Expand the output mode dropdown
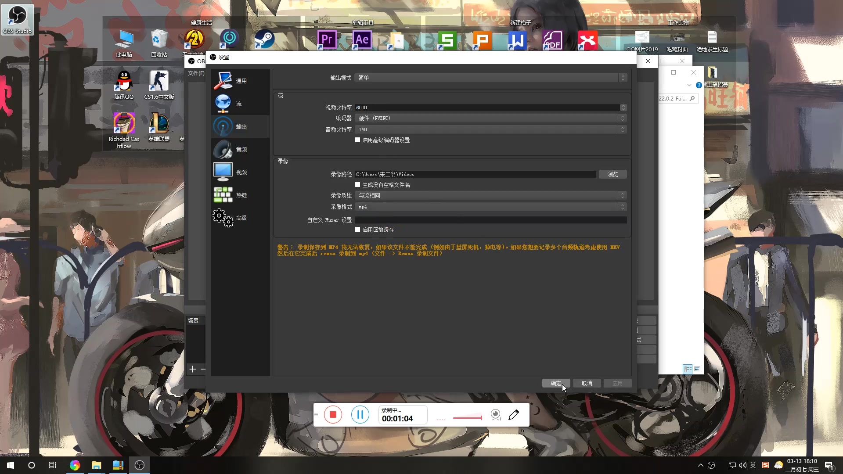This screenshot has height=474, width=843. [490, 78]
